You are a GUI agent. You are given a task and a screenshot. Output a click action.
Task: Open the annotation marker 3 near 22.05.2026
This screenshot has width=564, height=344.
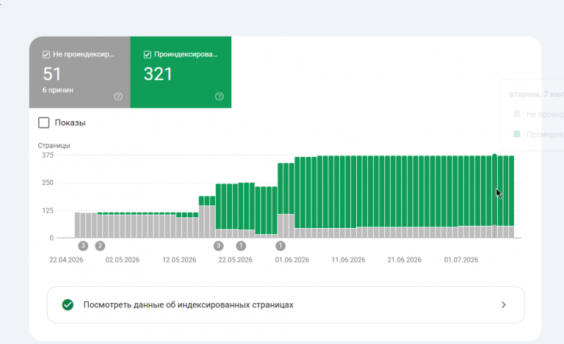218,246
